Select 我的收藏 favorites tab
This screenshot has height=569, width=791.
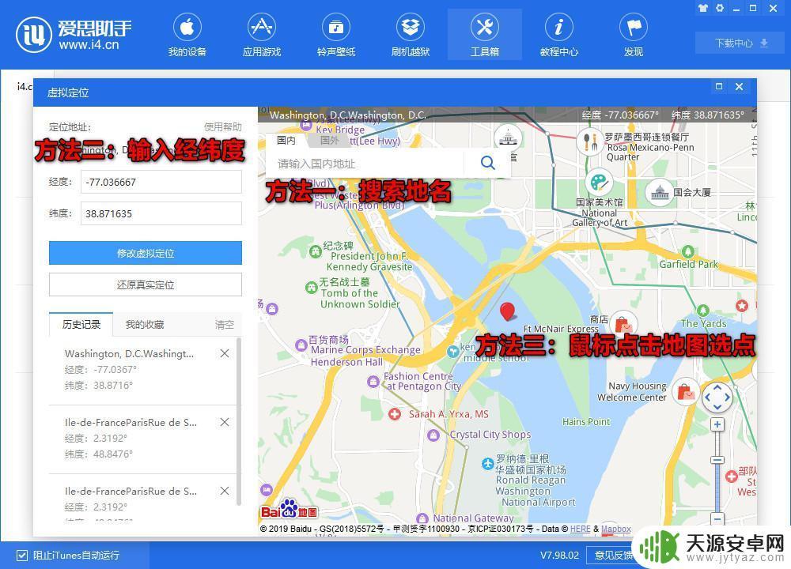[145, 325]
